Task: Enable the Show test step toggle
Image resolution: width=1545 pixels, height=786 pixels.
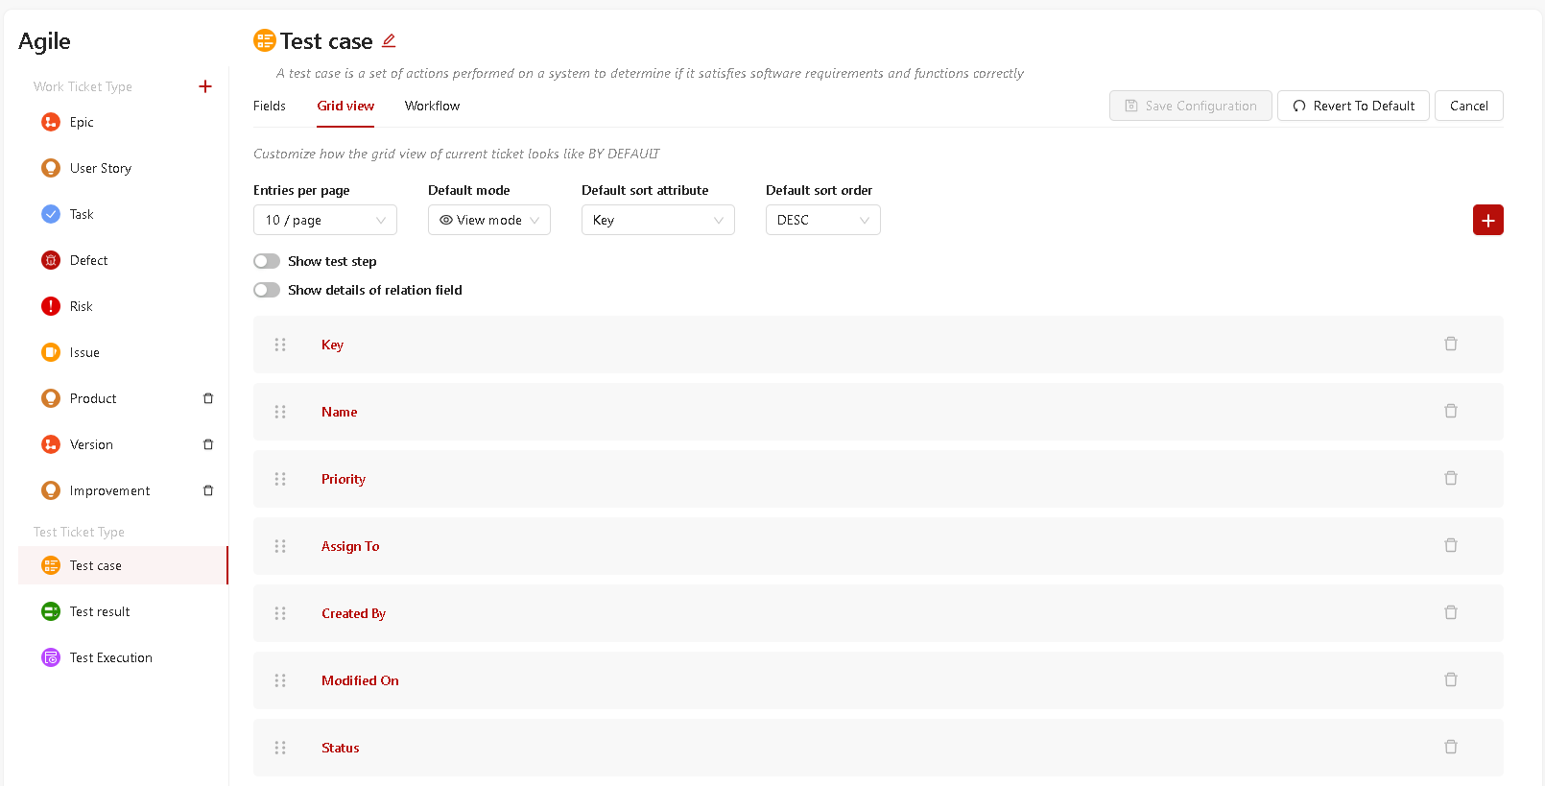Action: [267, 261]
